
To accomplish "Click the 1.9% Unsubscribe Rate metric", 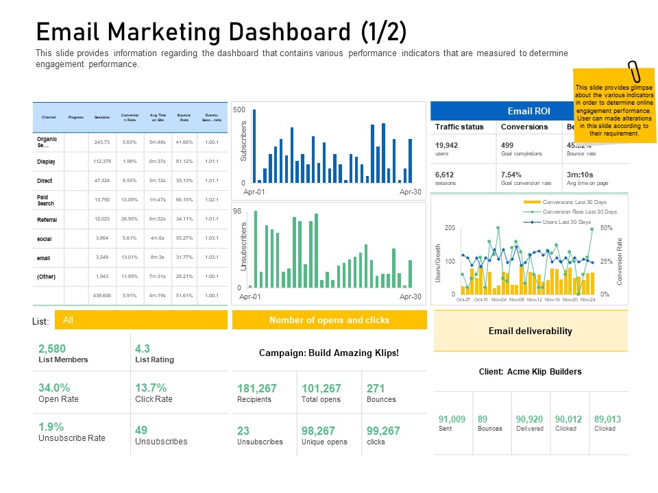I will click(x=72, y=432).
